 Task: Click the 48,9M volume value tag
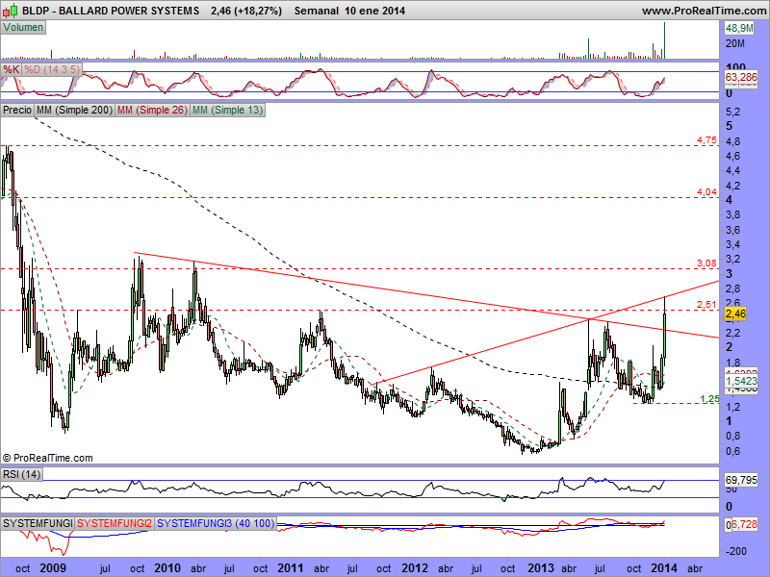[x=739, y=29]
